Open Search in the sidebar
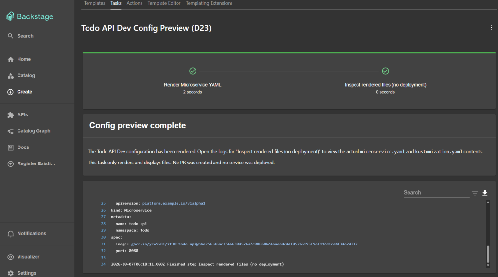The height and width of the screenshot is (277, 498). (20, 36)
